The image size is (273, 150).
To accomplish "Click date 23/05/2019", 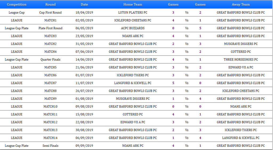I will [84, 36].
